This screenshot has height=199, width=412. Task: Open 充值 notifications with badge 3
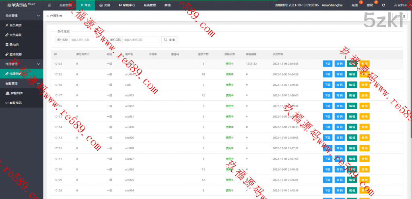[x=354, y=5]
